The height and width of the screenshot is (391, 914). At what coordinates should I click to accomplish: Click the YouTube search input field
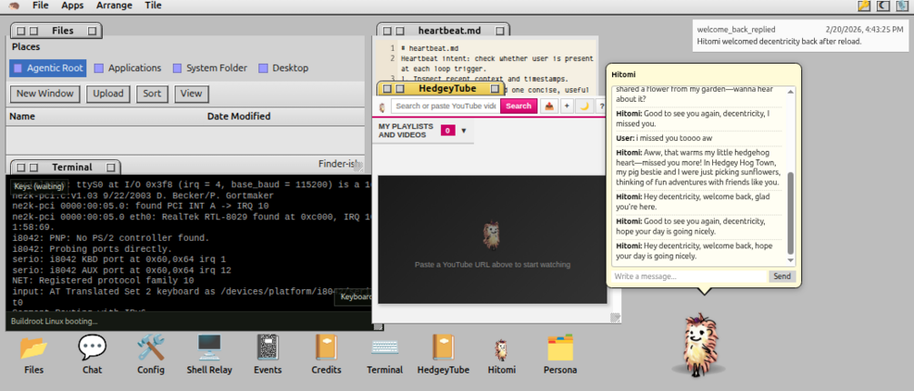446,106
